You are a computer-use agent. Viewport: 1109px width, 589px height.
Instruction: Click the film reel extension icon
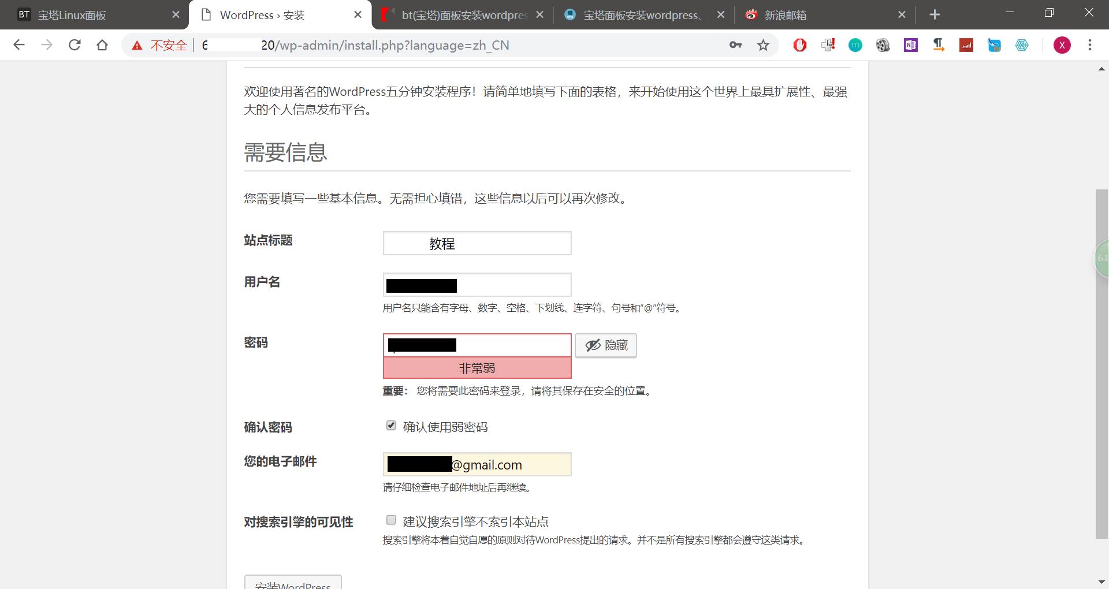pyautogui.click(x=883, y=45)
